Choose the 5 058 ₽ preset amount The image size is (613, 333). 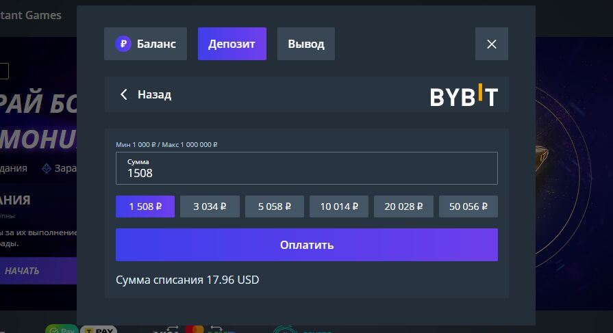click(275, 207)
